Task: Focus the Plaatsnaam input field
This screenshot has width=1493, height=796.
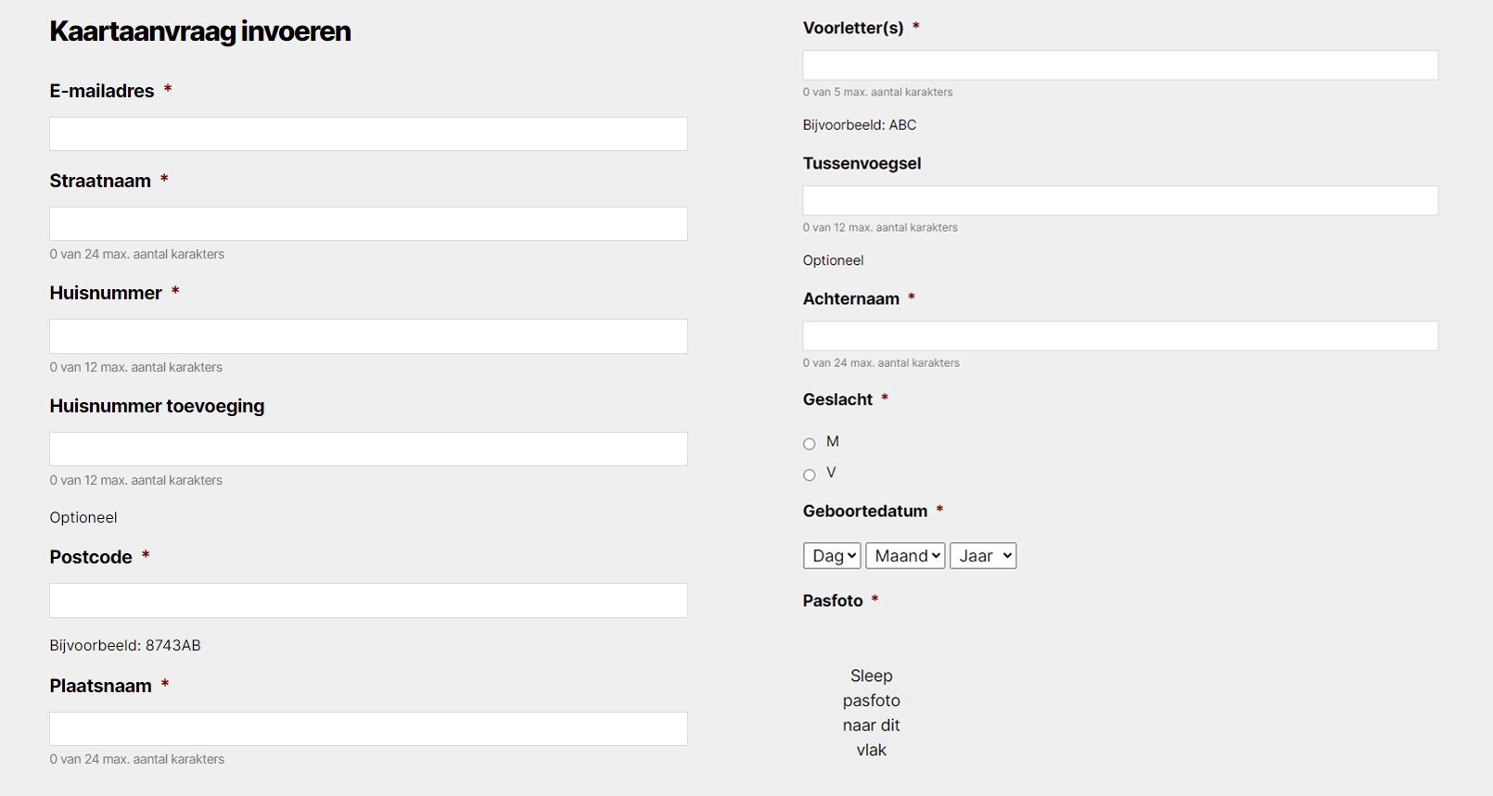Action: [x=368, y=729]
